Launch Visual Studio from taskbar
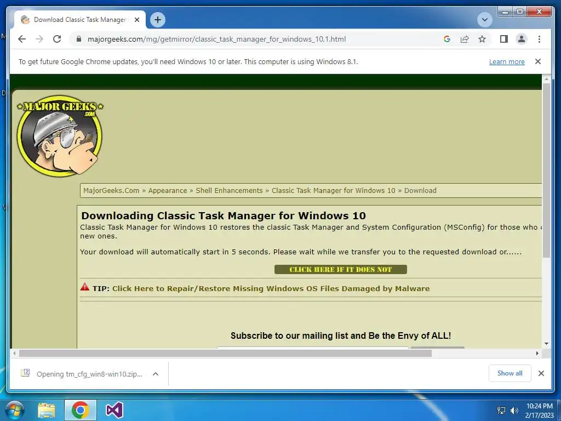Screen dimensions: 561x421 point(115,410)
